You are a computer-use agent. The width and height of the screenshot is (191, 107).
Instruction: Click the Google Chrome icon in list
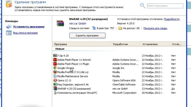pos(55,68)
